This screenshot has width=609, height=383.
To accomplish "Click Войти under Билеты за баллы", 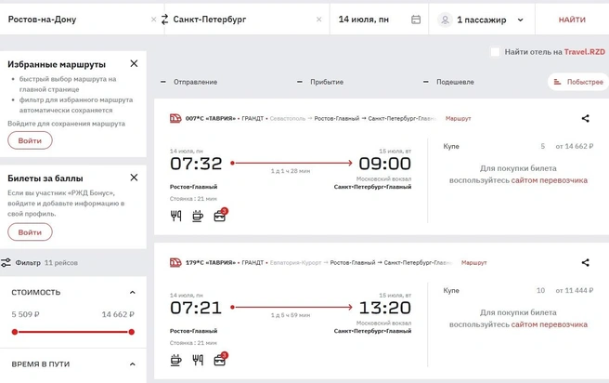I will [x=30, y=232].
